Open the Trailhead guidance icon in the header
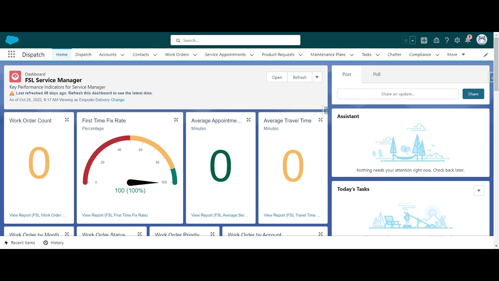The width and height of the screenshot is (499, 281). (437, 40)
